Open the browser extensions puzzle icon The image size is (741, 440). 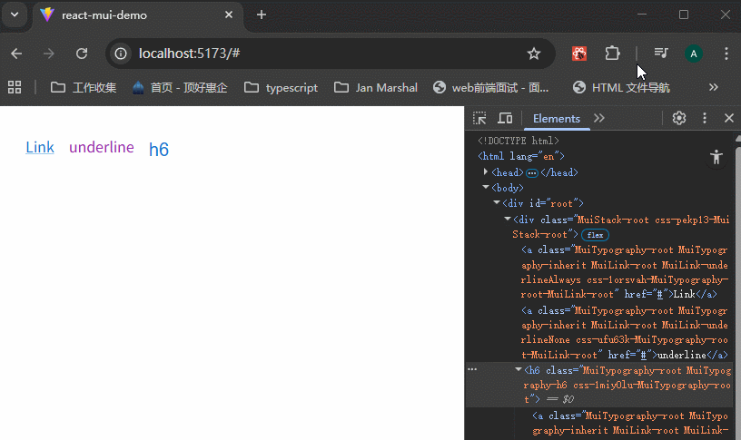point(612,54)
